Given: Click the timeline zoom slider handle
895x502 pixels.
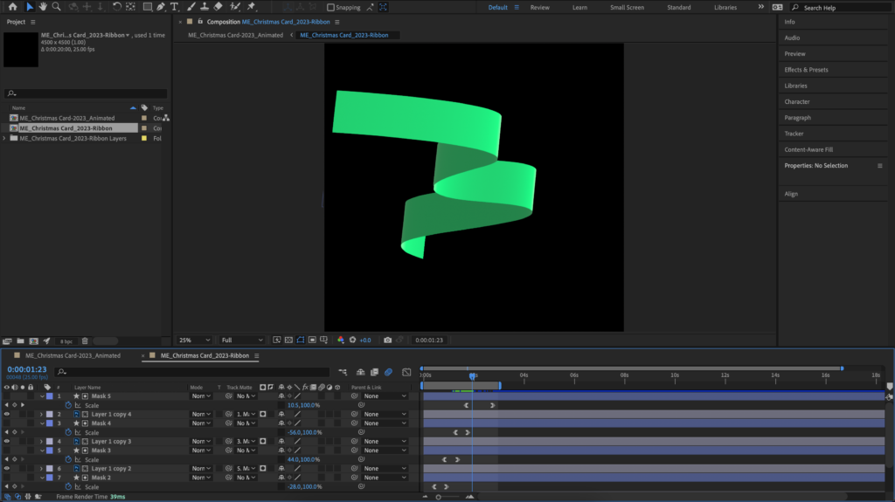Looking at the screenshot, I should click(x=439, y=497).
